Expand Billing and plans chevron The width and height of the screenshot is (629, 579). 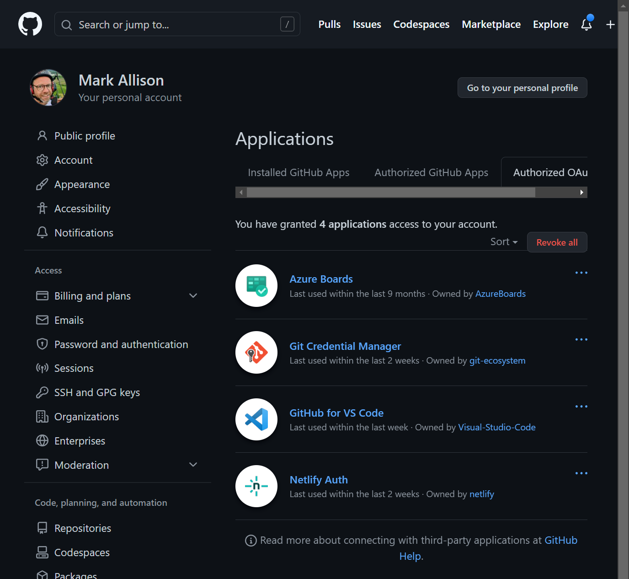click(193, 296)
